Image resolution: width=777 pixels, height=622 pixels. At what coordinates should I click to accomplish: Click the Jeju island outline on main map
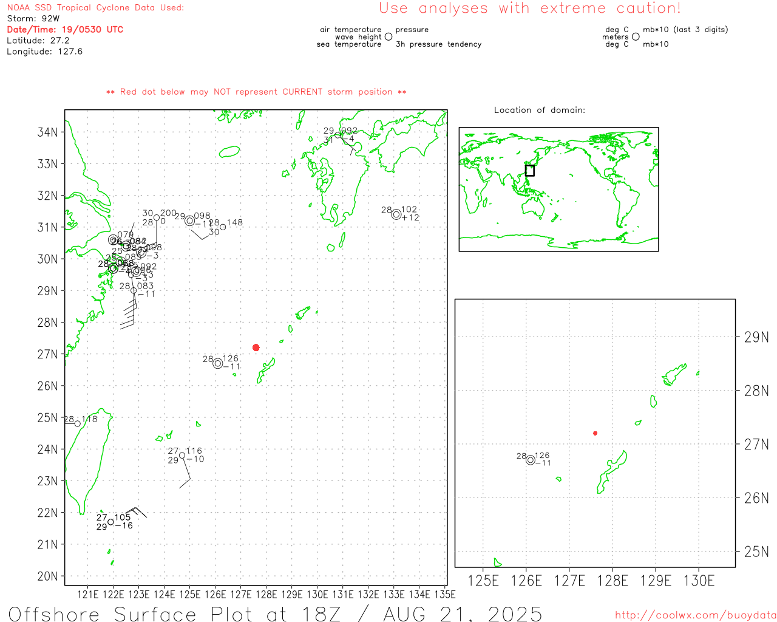[x=229, y=151]
